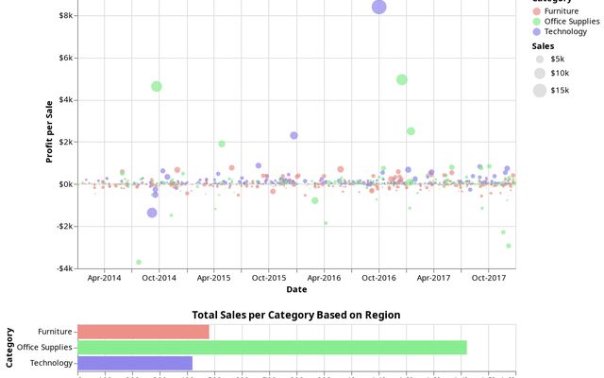604x378 pixels.
Task: Click the Oct-2016 tick label on date axis
Action: (378, 278)
